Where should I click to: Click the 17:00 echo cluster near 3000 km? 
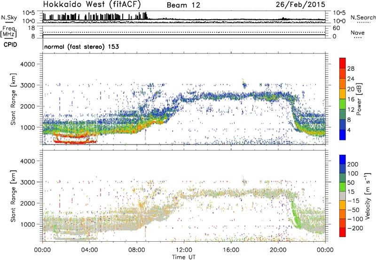pyautogui.click(x=244, y=84)
